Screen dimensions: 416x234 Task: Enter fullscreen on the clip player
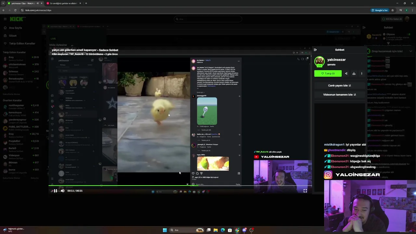pos(305,191)
